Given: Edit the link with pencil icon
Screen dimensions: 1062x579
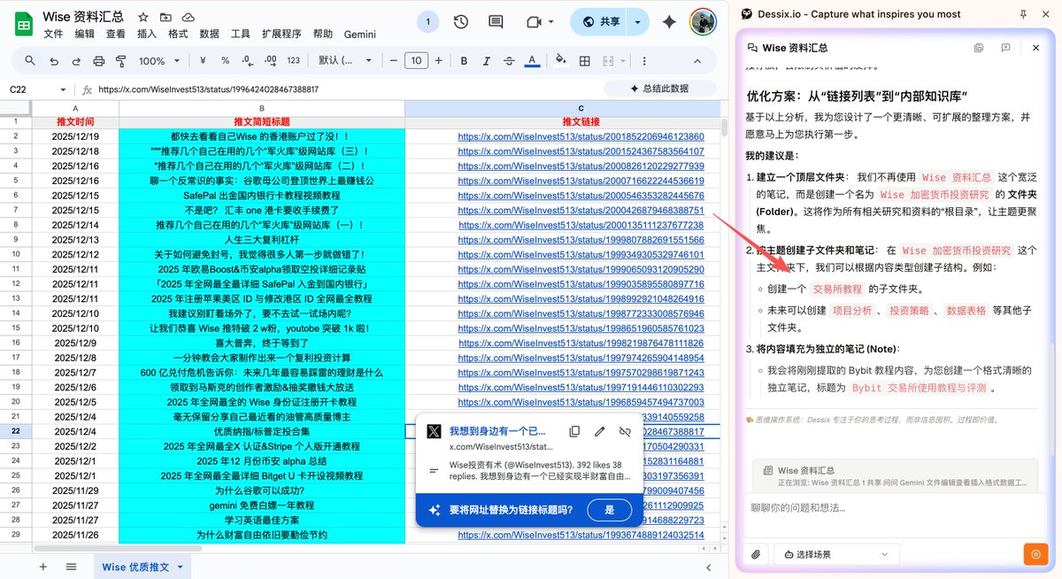Looking at the screenshot, I should (599, 431).
